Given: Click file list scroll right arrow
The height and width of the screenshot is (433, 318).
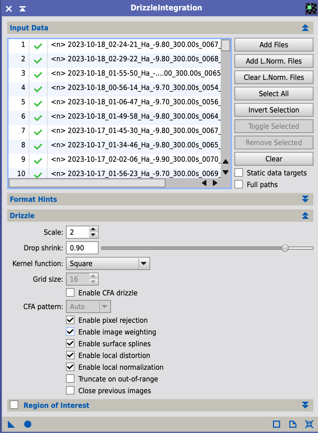Looking at the screenshot, I should coord(215,183).
